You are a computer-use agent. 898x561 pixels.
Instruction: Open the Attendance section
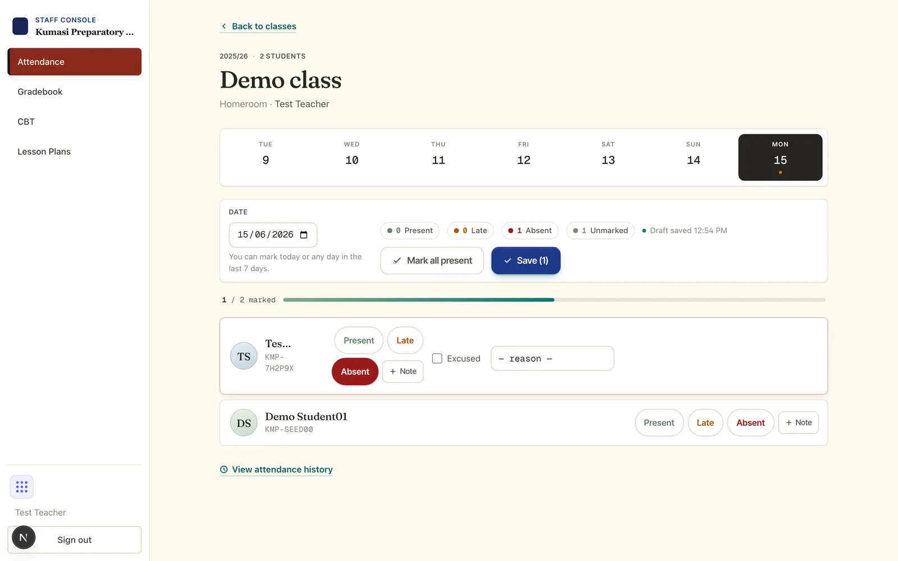pyautogui.click(x=75, y=62)
